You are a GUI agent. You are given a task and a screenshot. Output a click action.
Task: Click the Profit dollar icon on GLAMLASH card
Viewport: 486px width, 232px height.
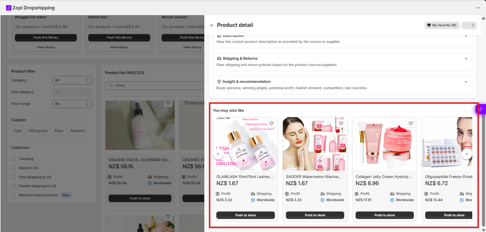pos(218,194)
